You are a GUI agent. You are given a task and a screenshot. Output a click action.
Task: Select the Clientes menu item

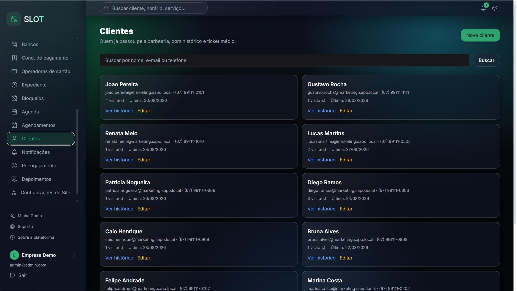pos(41,139)
